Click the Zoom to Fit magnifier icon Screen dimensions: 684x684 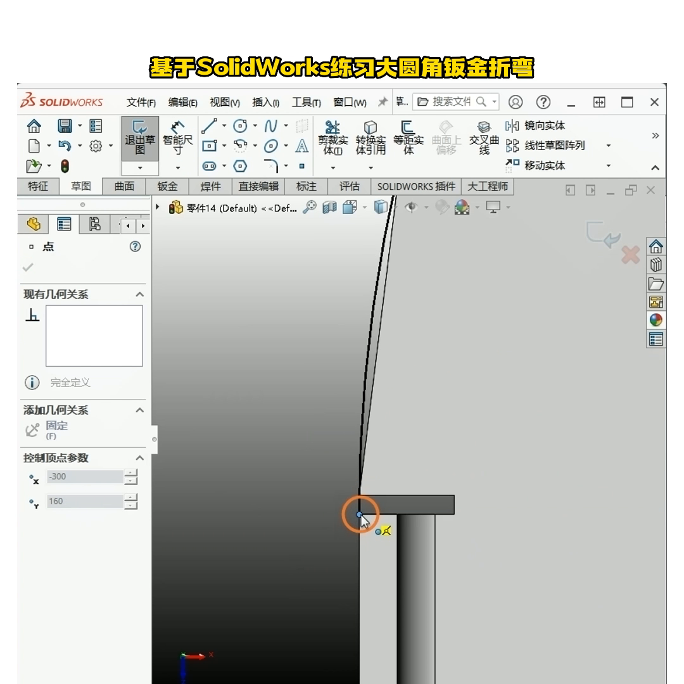pos(309,207)
